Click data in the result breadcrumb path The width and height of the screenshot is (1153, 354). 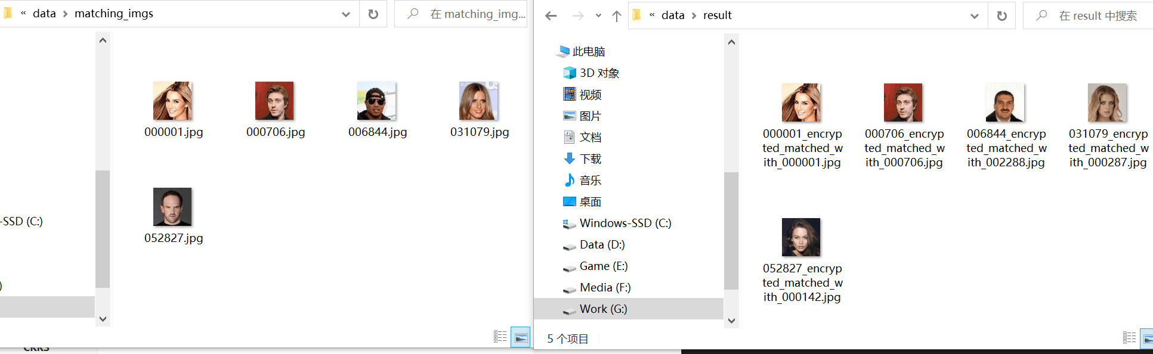coord(673,15)
